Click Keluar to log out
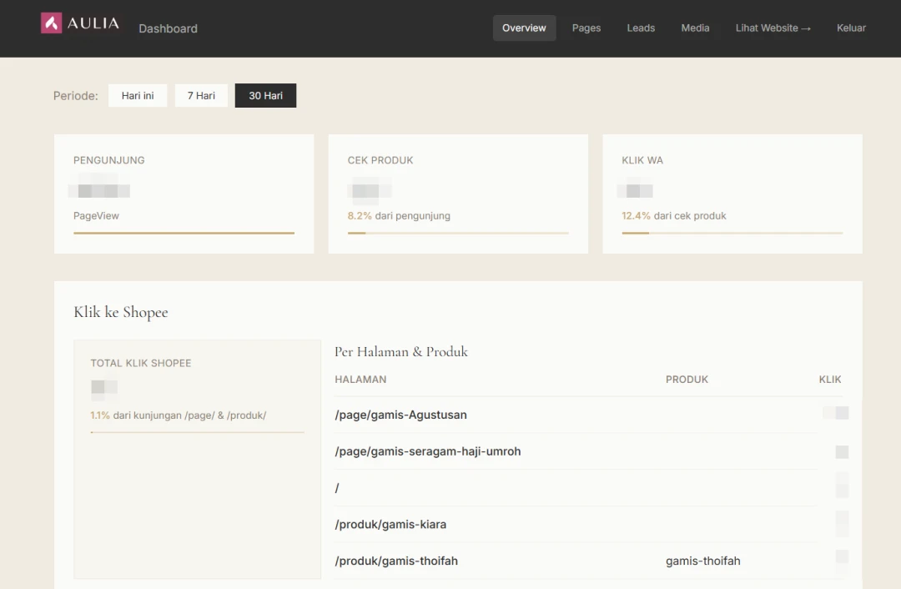This screenshot has width=901, height=589. (x=851, y=28)
